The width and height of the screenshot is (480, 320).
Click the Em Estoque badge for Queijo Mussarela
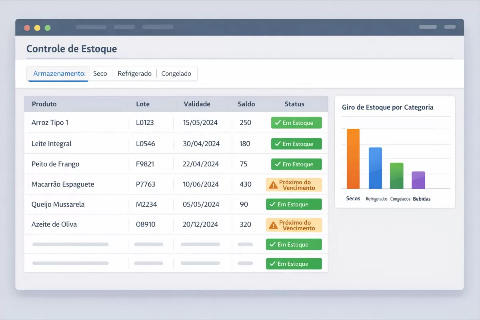tap(294, 204)
